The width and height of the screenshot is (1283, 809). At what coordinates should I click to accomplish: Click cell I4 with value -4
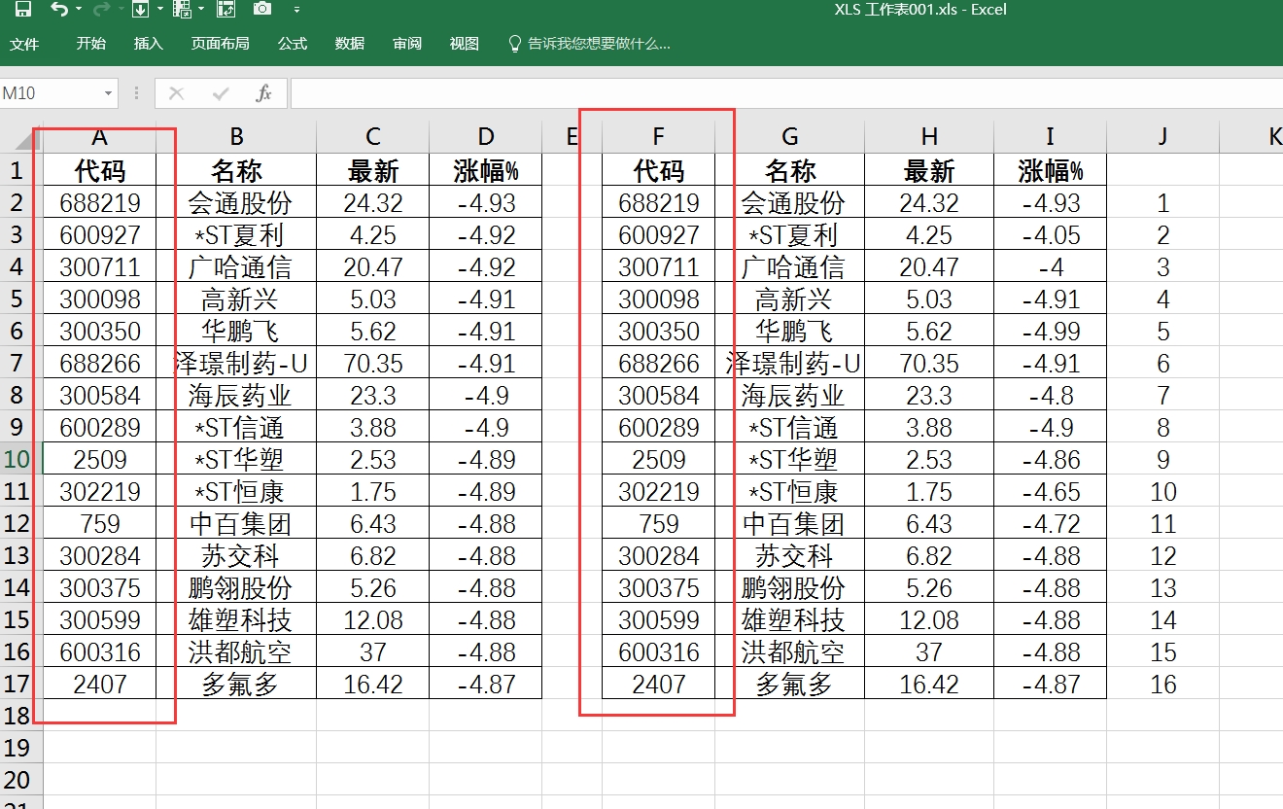[x=1050, y=266]
